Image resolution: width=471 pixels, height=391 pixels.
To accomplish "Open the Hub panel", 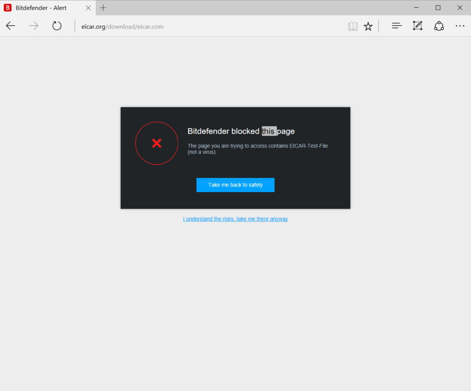I will (x=396, y=26).
